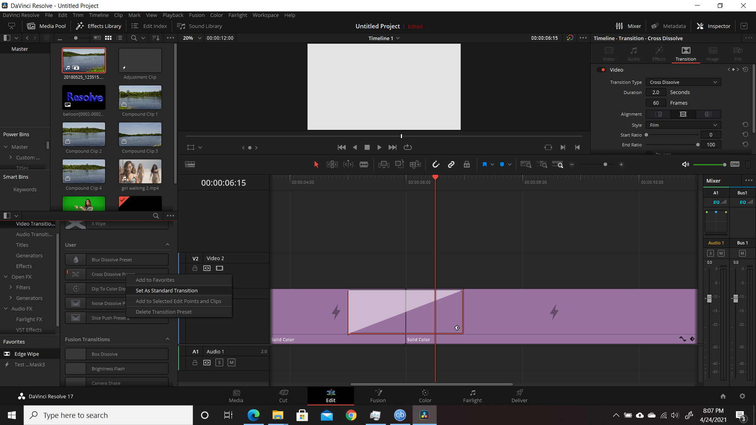This screenshot has height=425, width=756.
Task: Select the arrow Selection Mode tool
Action: coord(316,164)
